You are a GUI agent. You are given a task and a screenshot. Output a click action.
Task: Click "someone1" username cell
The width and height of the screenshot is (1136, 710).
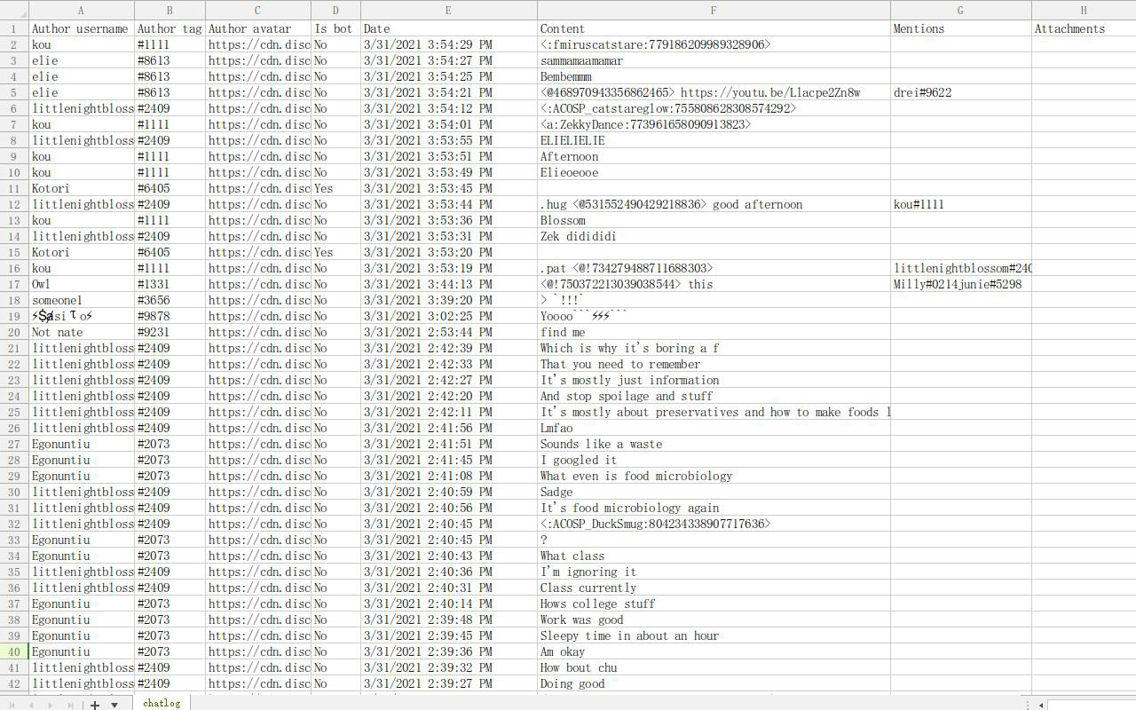pos(82,300)
